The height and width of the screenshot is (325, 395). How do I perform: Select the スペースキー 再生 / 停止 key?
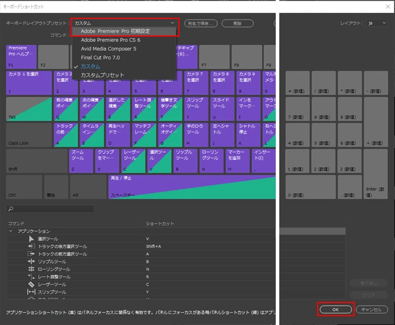(x=192, y=187)
